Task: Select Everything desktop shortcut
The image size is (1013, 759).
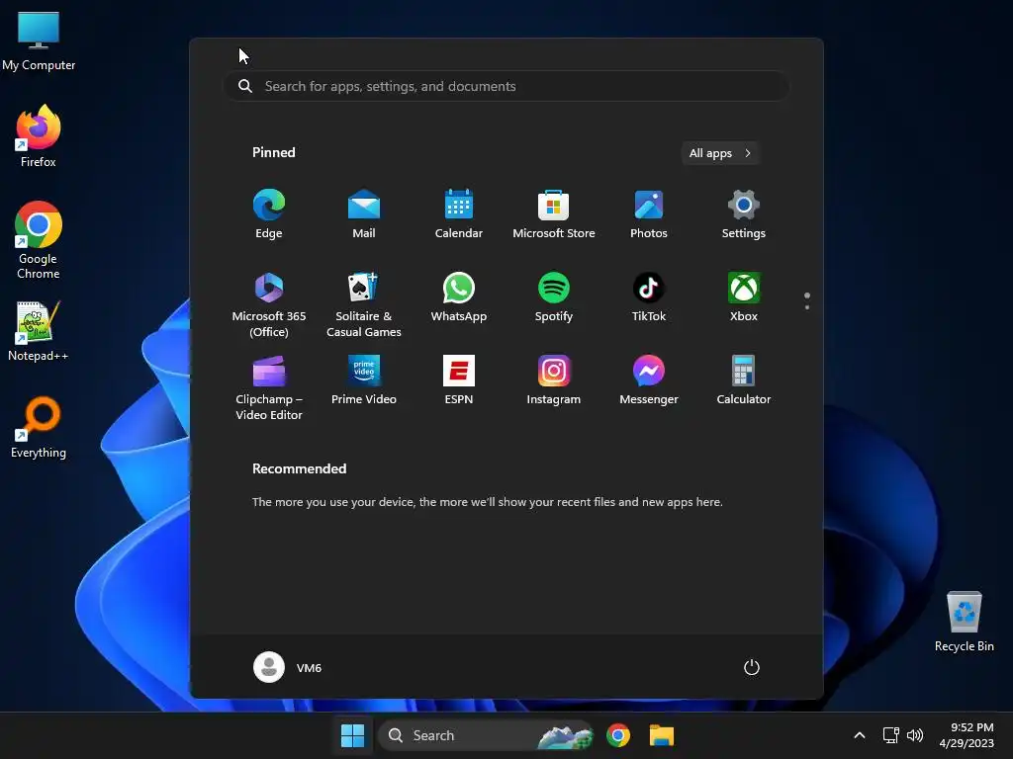Action: (x=39, y=427)
